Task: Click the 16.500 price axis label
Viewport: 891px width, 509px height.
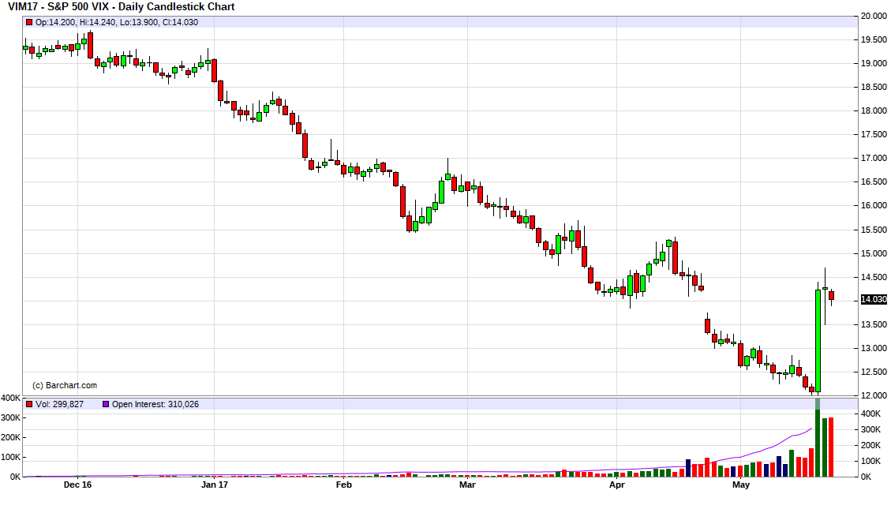Action: click(x=874, y=182)
